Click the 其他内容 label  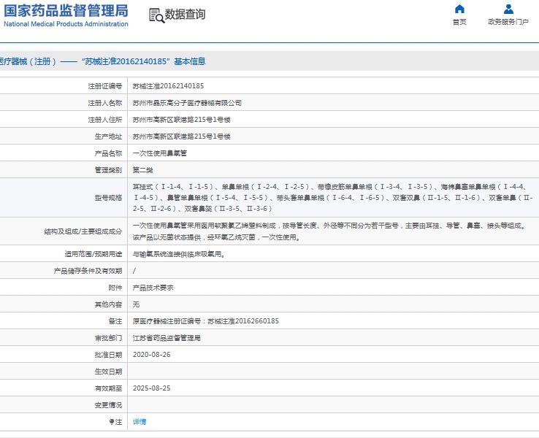pyautogui.click(x=108, y=304)
